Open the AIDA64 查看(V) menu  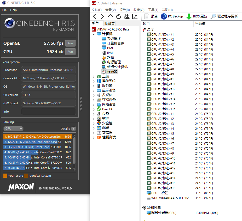[x=110, y=10]
